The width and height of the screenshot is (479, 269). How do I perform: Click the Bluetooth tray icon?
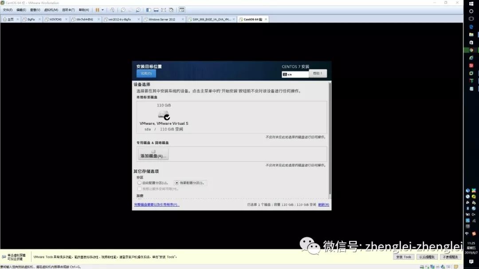click(468, 209)
